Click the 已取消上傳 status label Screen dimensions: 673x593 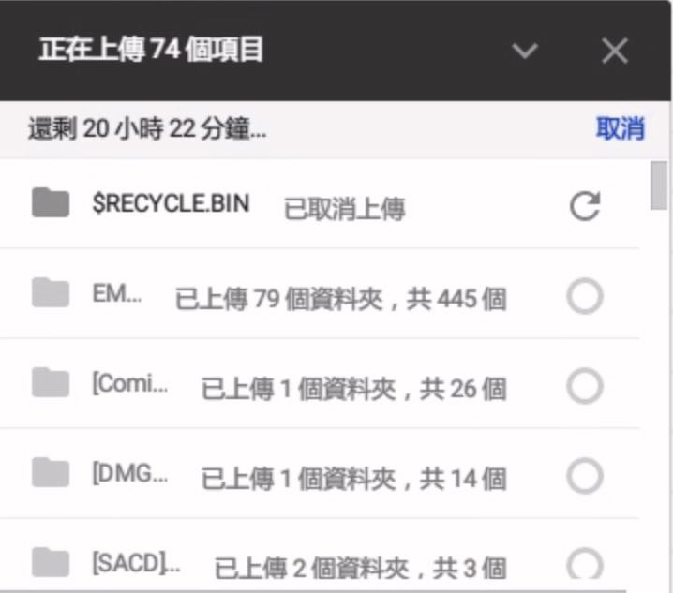[x=344, y=209]
